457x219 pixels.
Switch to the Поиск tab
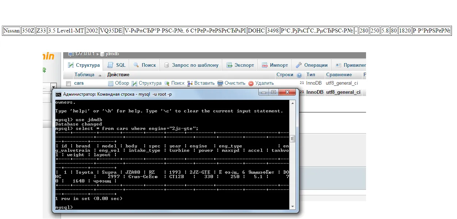click(144, 65)
